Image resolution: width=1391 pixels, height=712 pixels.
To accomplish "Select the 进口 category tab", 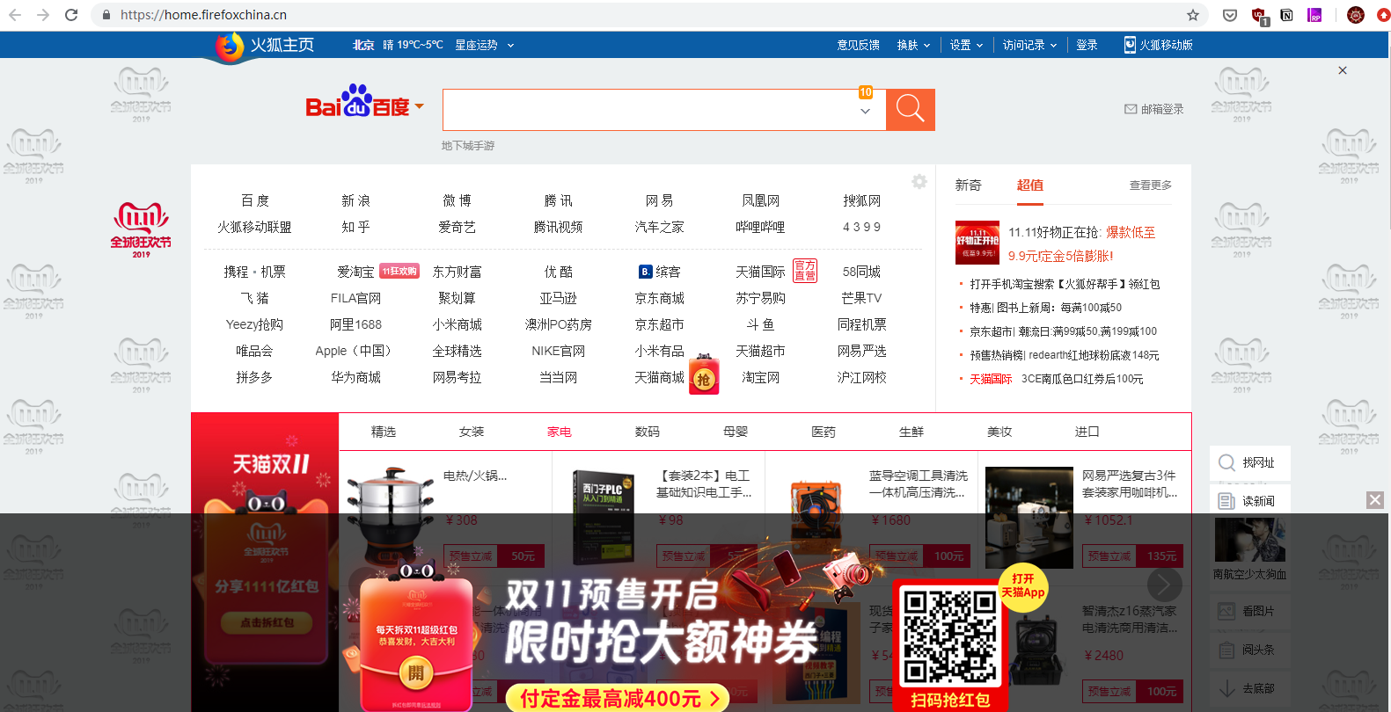I will coord(1087,432).
